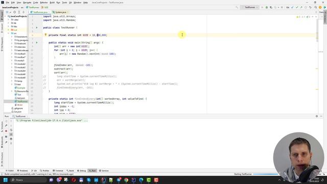This screenshot has height=184, width=327.
Task: Click the run gutter arrow beside class TestRunner
Action: (37, 28)
